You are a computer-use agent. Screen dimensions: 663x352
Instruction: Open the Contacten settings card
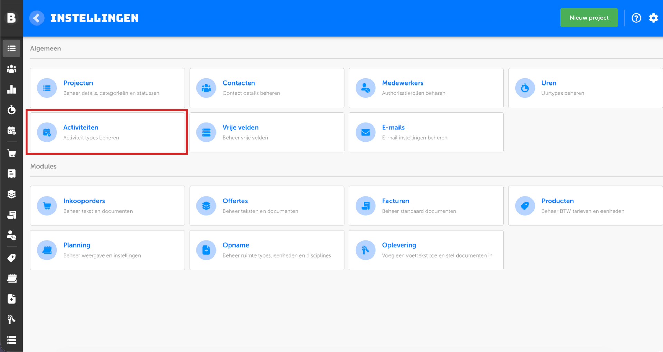pos(267,88)
